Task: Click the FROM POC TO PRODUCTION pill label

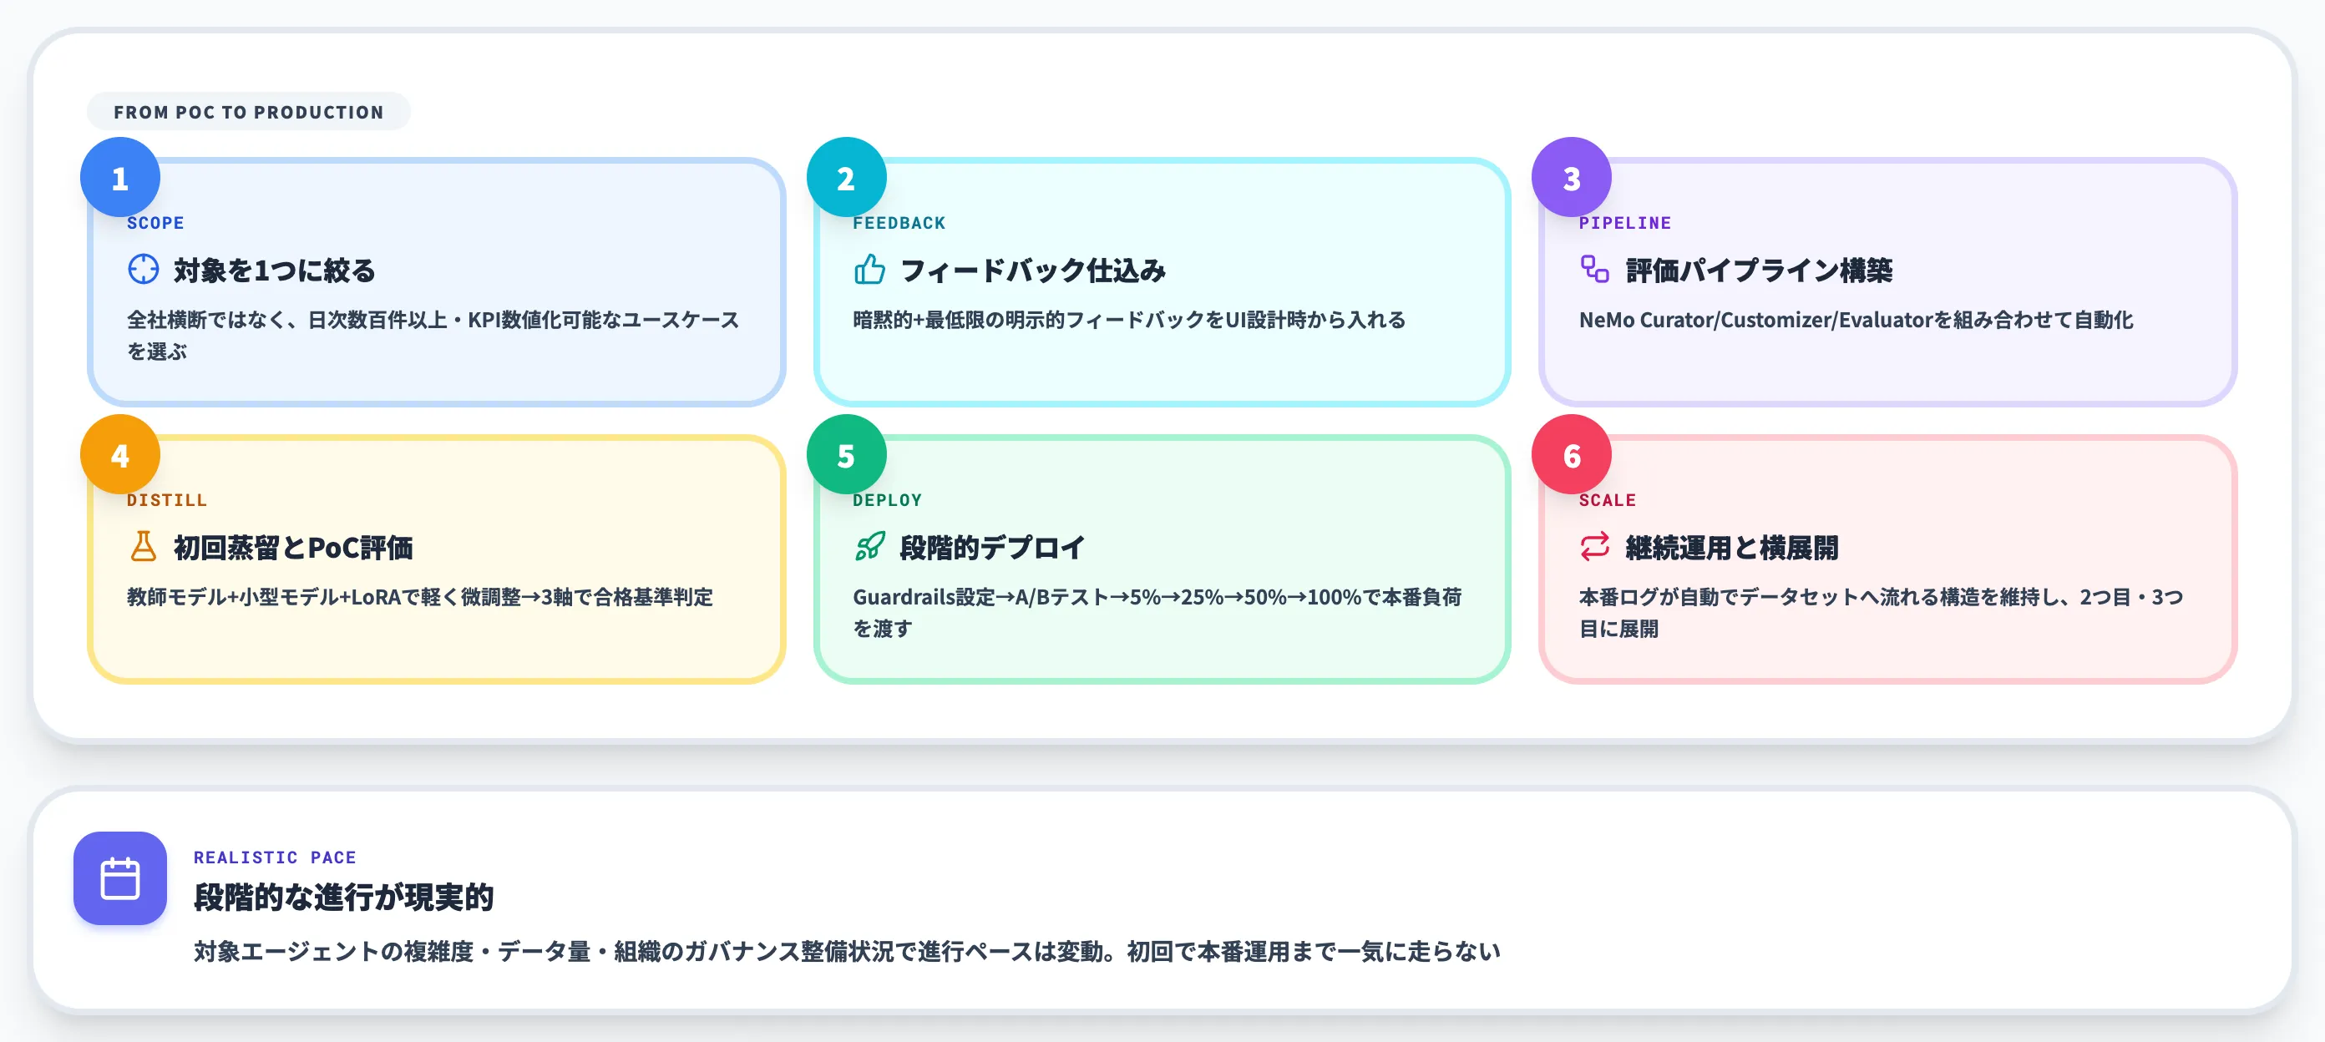Action: pyautogui.click(x=248, y=112)
